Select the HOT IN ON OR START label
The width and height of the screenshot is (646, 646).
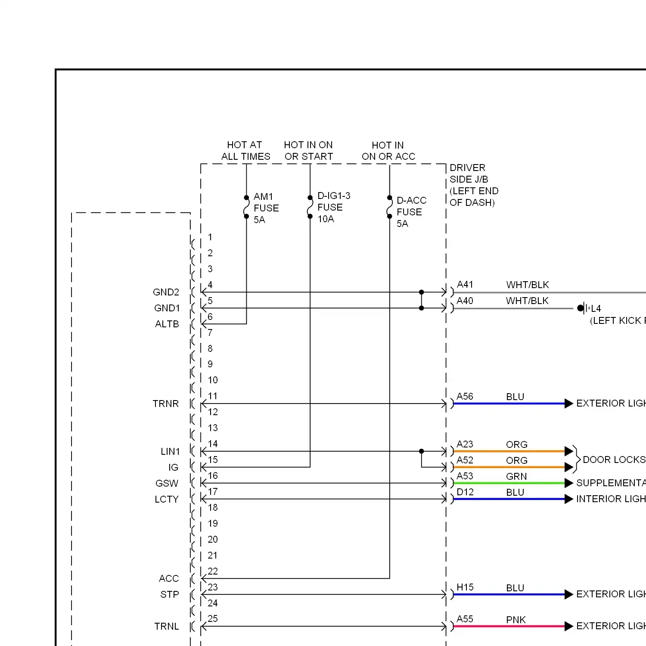[x=309, y=151]
